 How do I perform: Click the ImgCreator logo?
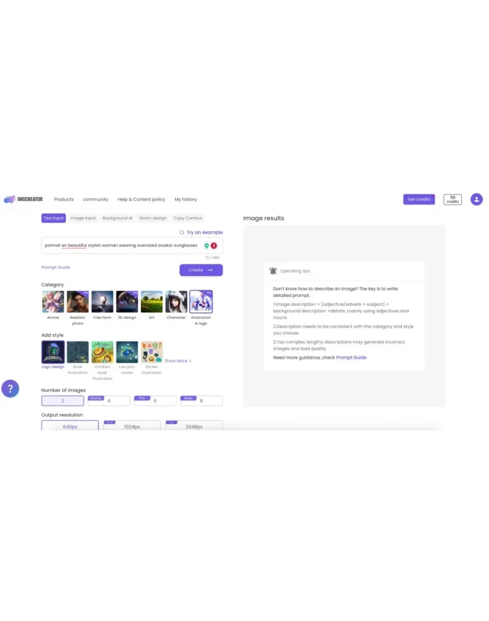click(23, 199)
